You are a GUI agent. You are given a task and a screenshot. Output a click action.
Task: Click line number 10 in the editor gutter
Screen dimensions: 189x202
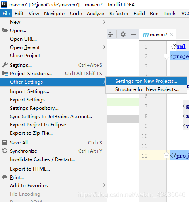click(x=145, y=136)
